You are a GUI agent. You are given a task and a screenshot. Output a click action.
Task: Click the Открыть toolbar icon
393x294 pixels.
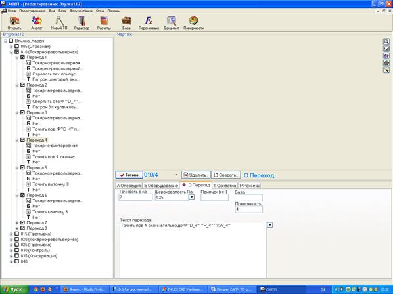pyautogui.click(x=14, y=23)
